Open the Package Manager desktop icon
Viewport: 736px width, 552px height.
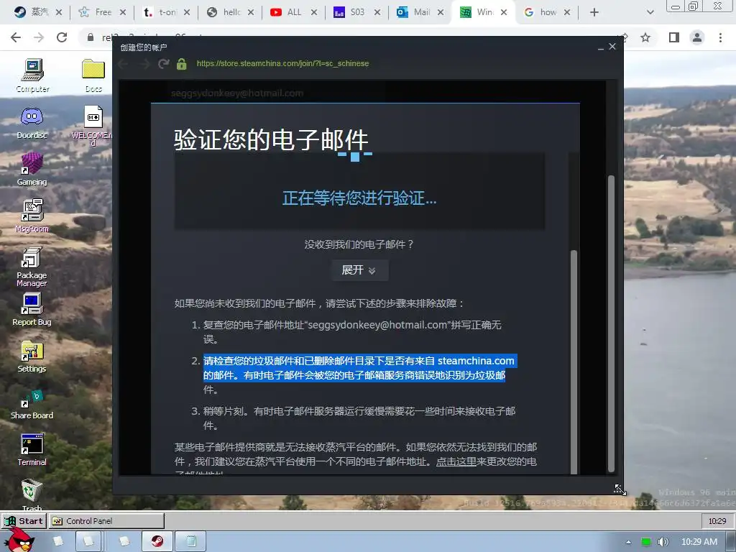pyautogui.click(x=32, y=266)
